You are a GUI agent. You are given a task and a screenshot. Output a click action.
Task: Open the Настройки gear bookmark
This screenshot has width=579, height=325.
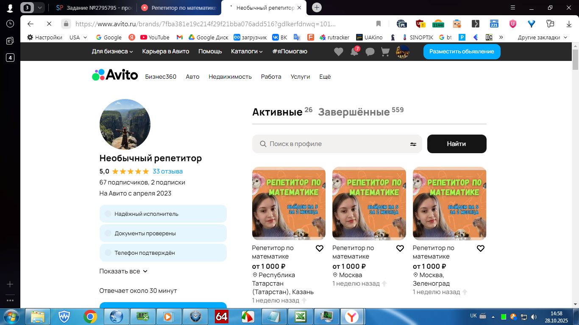(45, 37)
